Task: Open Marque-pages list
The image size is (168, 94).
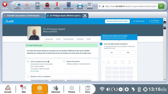Action: (68, 5)
